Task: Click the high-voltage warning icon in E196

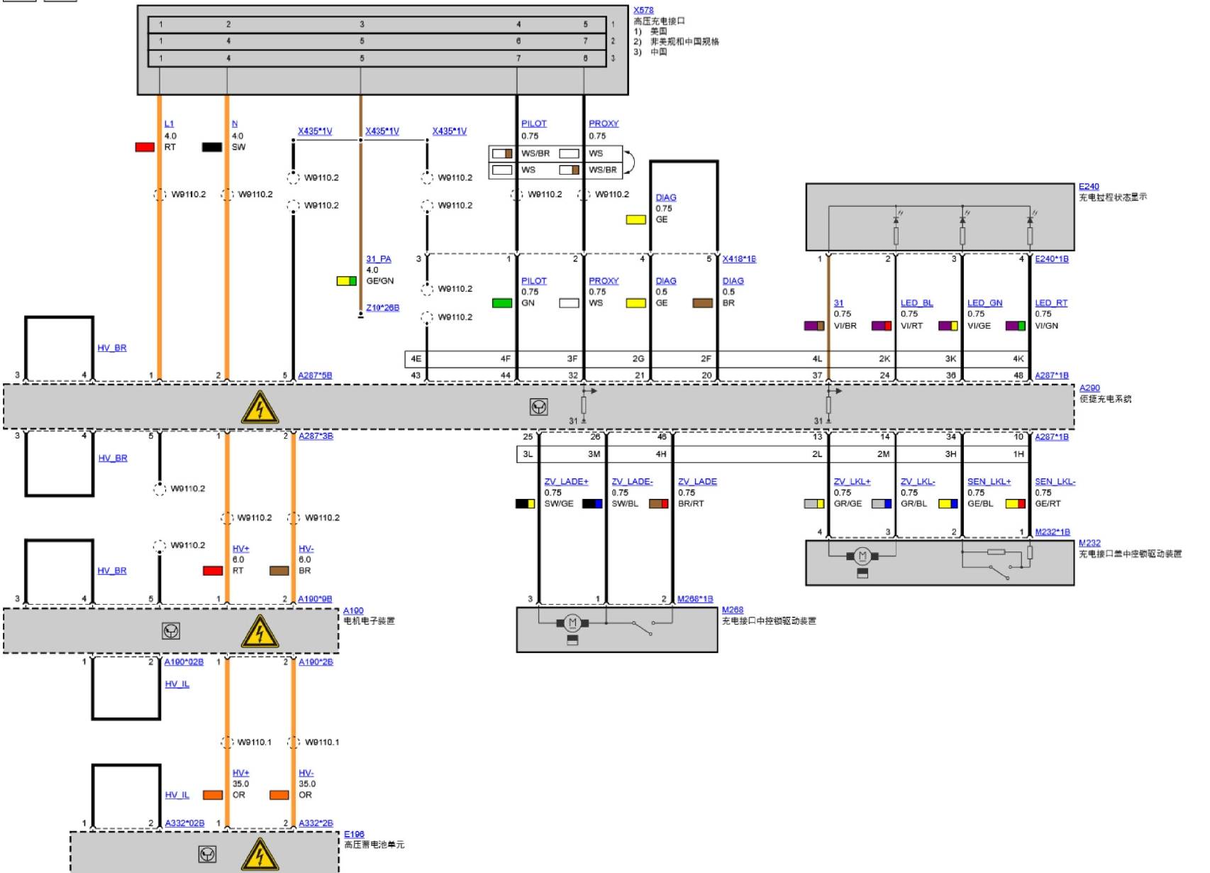Action: click(260, 855)
